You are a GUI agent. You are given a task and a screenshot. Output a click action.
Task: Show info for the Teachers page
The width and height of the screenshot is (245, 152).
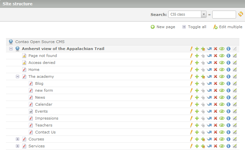point(228,125)
